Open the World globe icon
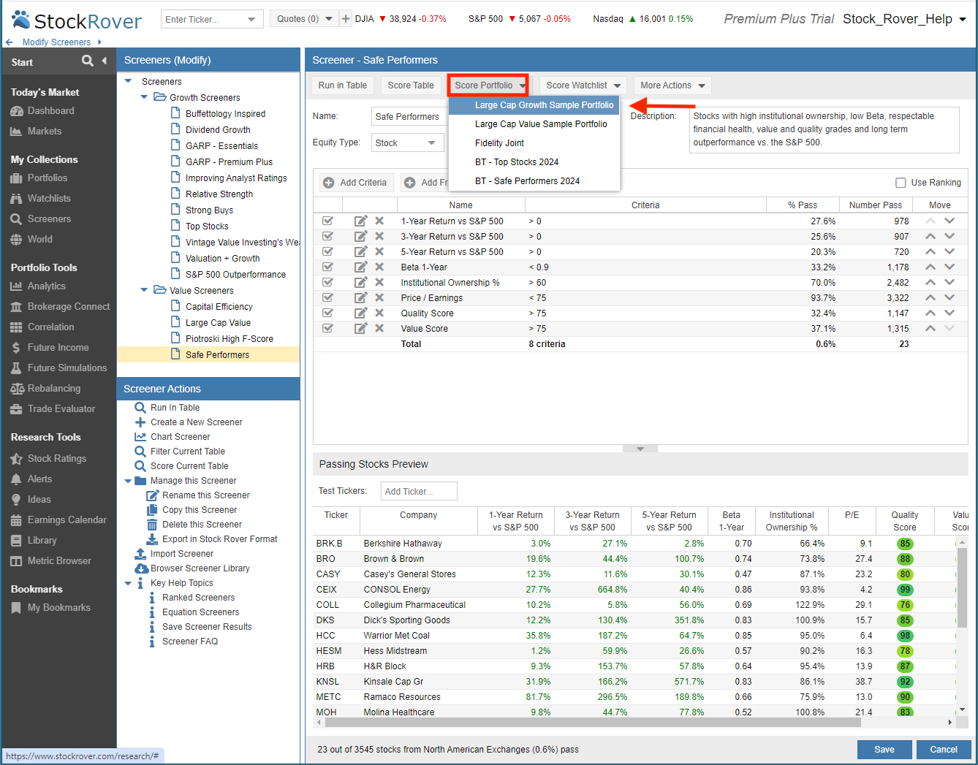The image size is (978, 765). pyautogui.click(x=17, y=240)
